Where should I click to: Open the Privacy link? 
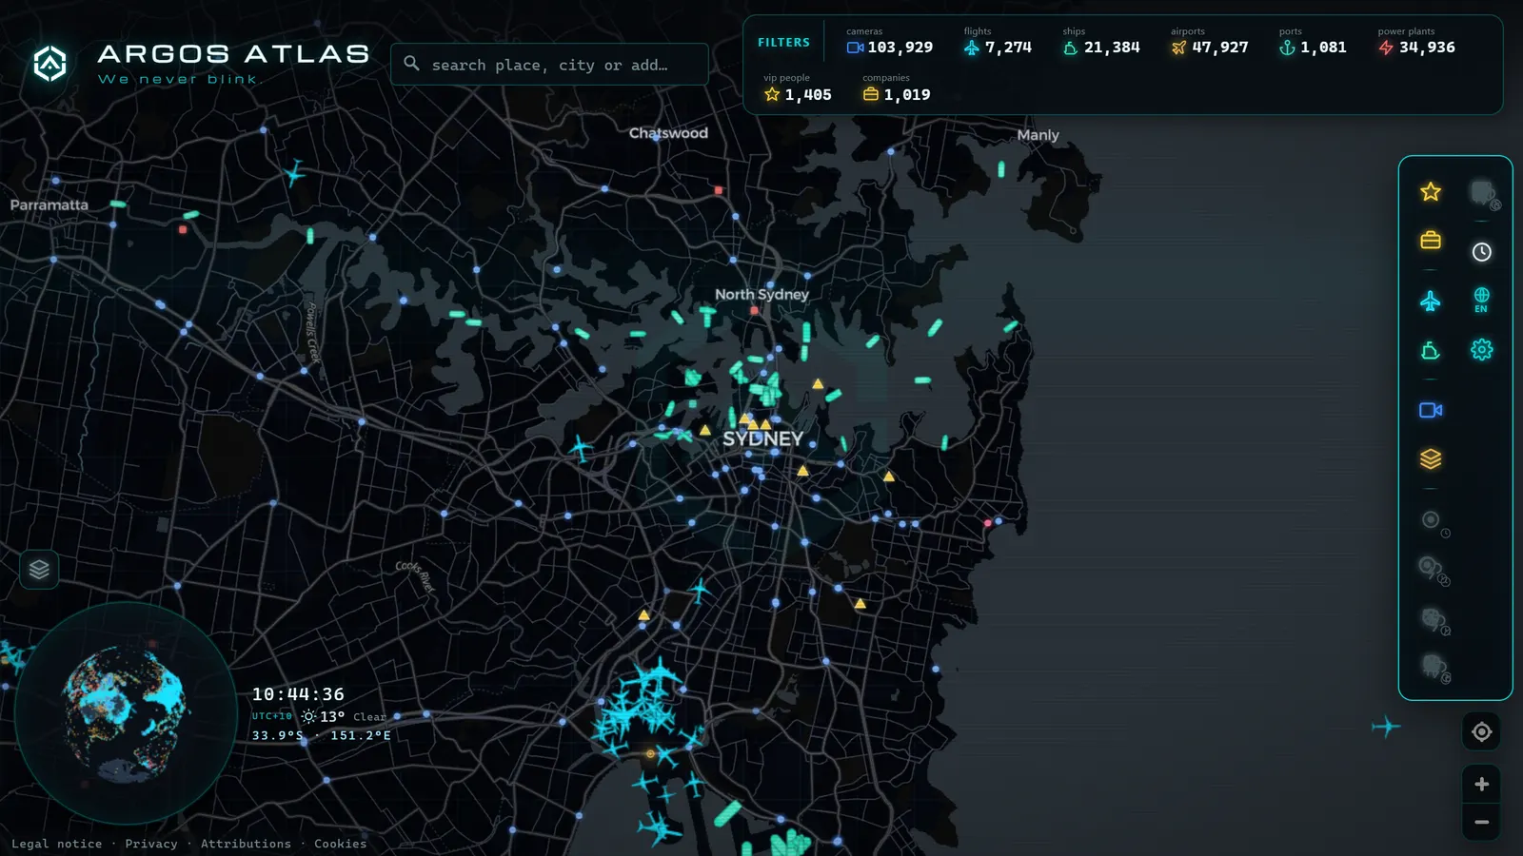click(151, 844)
